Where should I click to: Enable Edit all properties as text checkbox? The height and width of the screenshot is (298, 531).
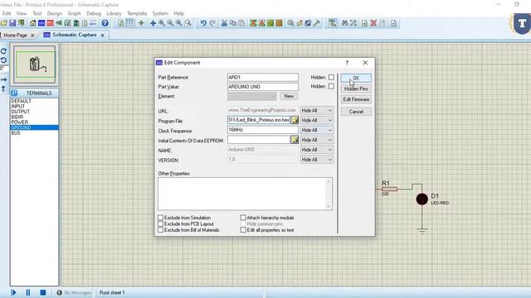[x=243, y=230]
